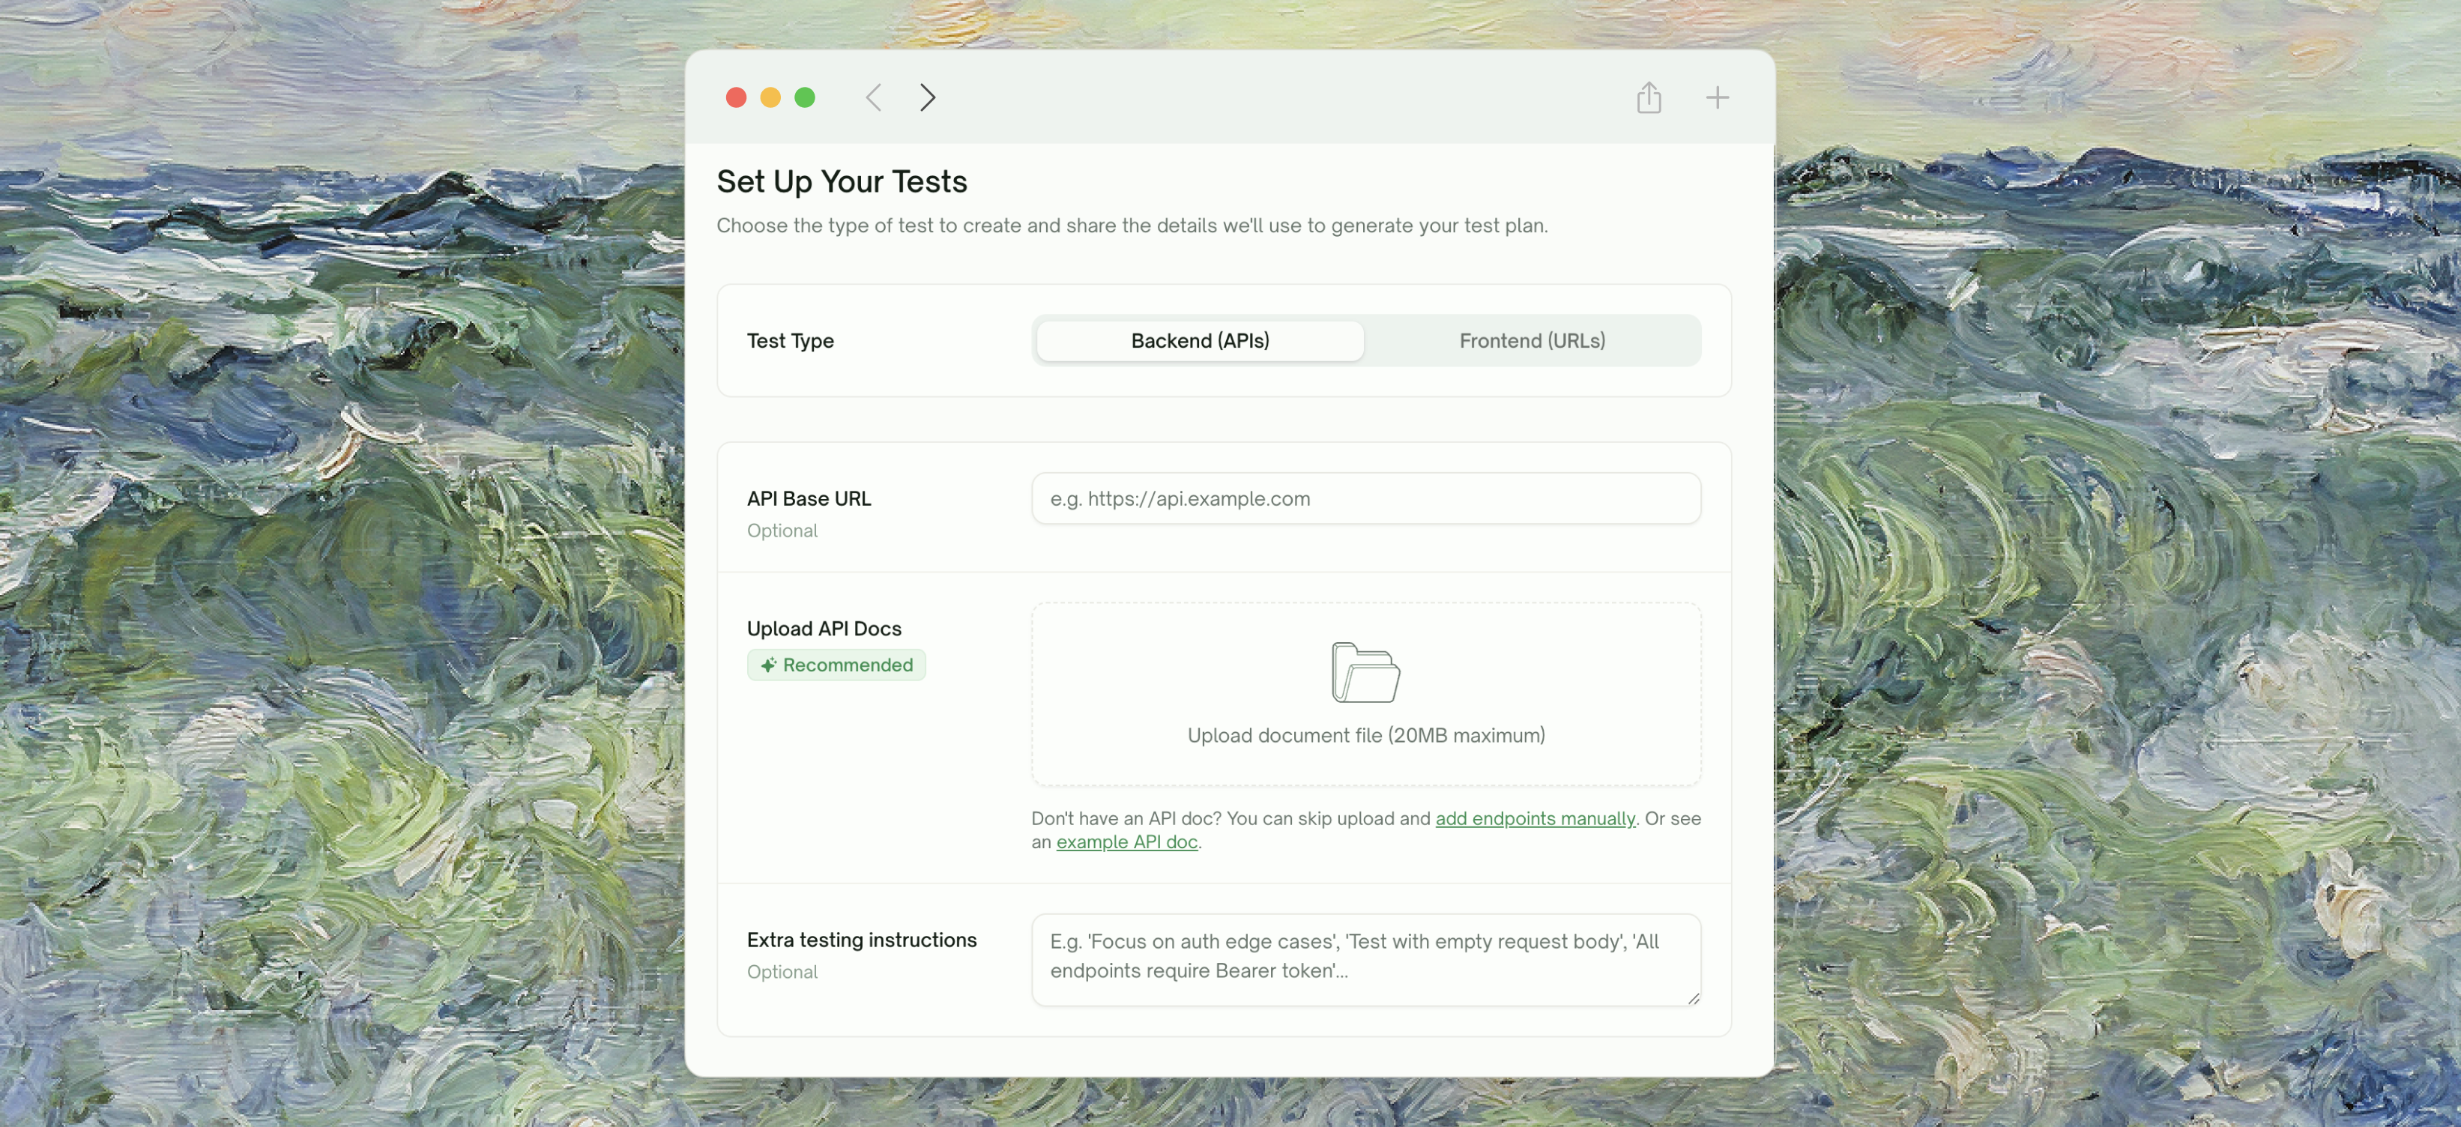Click Optional under API Base URL

point(782,531)
